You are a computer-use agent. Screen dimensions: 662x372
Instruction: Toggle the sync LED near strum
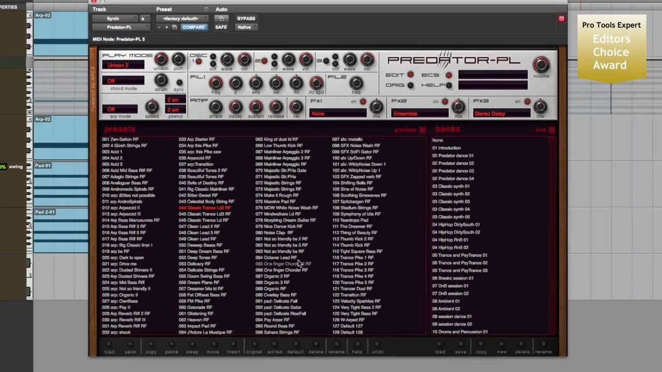(x=179, y=83)
